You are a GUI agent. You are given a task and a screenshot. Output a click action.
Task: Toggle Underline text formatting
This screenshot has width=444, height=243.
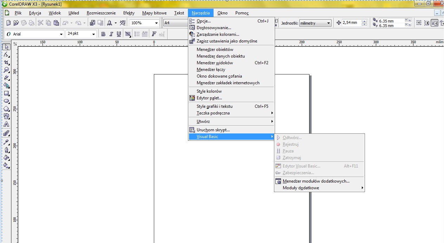pos(119,34)
